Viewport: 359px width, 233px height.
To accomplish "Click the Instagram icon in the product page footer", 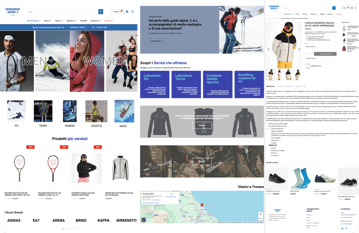I will [346, 228].
